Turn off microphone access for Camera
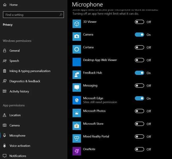 (x=139, y=35)
